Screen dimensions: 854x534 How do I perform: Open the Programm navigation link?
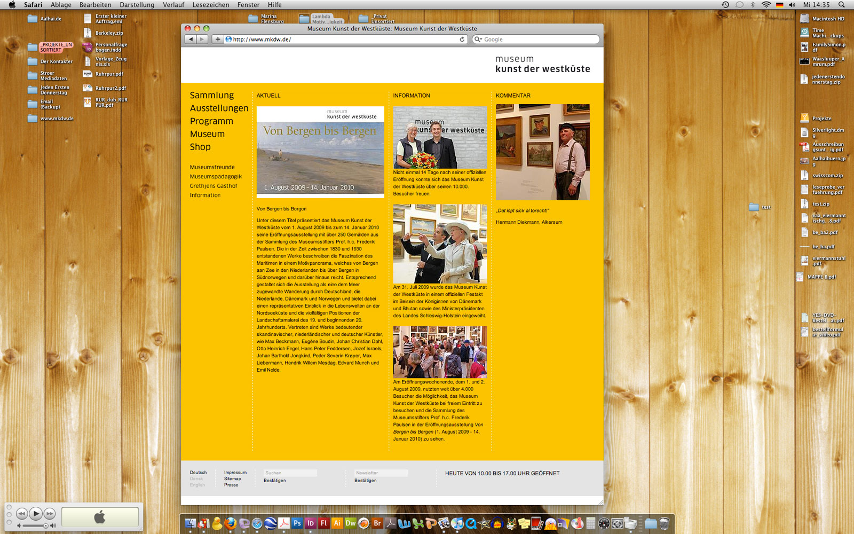tap(211, 121)
